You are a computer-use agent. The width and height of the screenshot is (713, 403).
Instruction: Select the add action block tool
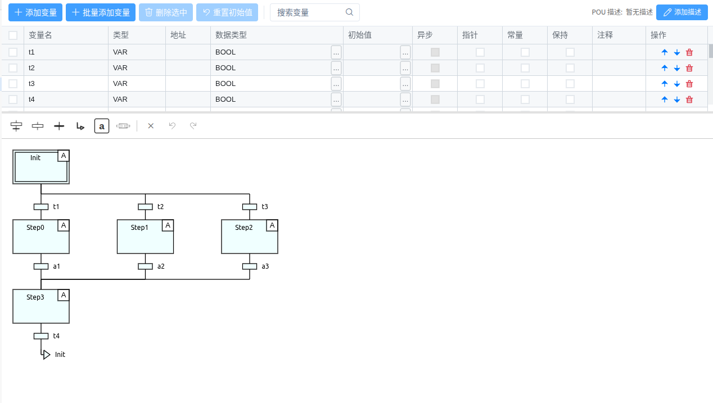coord(101,126)
